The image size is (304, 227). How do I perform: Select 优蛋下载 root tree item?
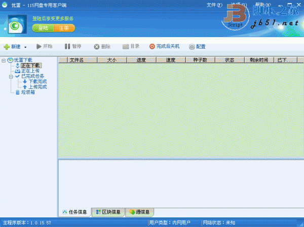click(x=23, y=60)
